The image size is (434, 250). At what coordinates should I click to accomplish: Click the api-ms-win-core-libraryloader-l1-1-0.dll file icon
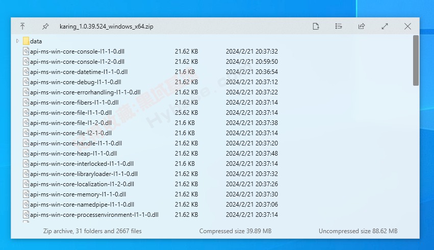26,173
